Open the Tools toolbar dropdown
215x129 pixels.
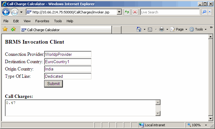pos(198,30)
